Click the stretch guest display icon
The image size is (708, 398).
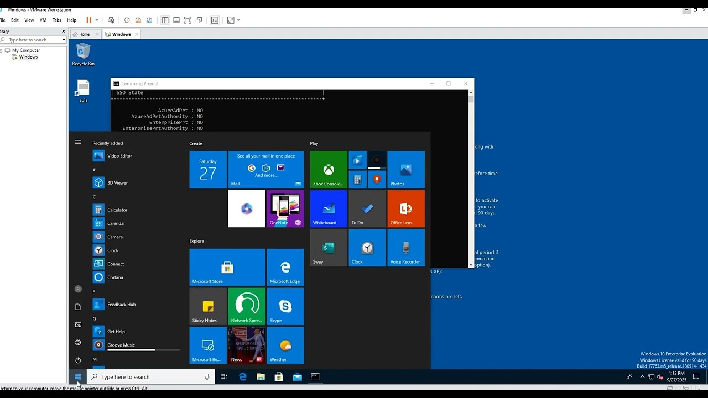coord(231,20)
